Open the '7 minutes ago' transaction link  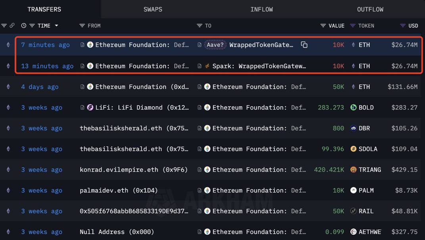point(45,45)
